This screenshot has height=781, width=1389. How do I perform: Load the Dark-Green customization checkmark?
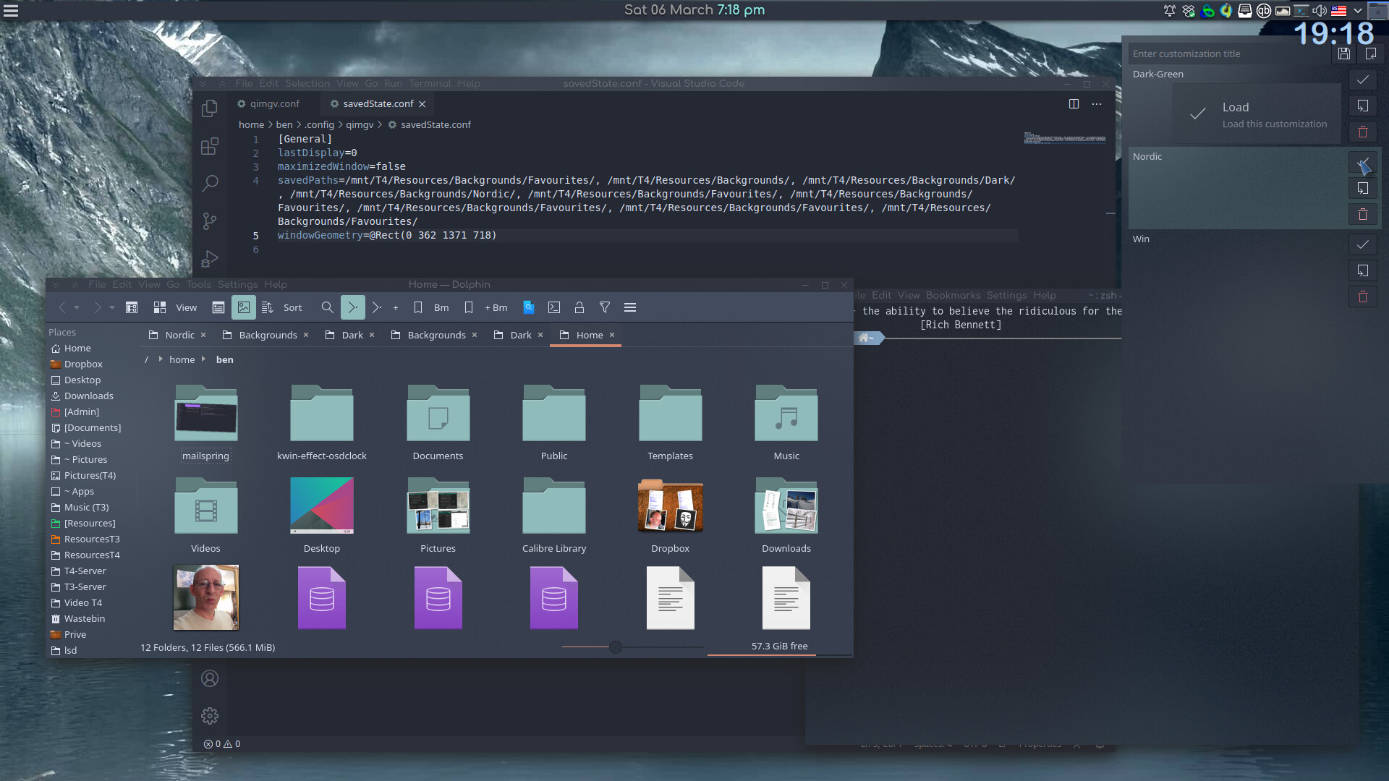[1362, 80]
